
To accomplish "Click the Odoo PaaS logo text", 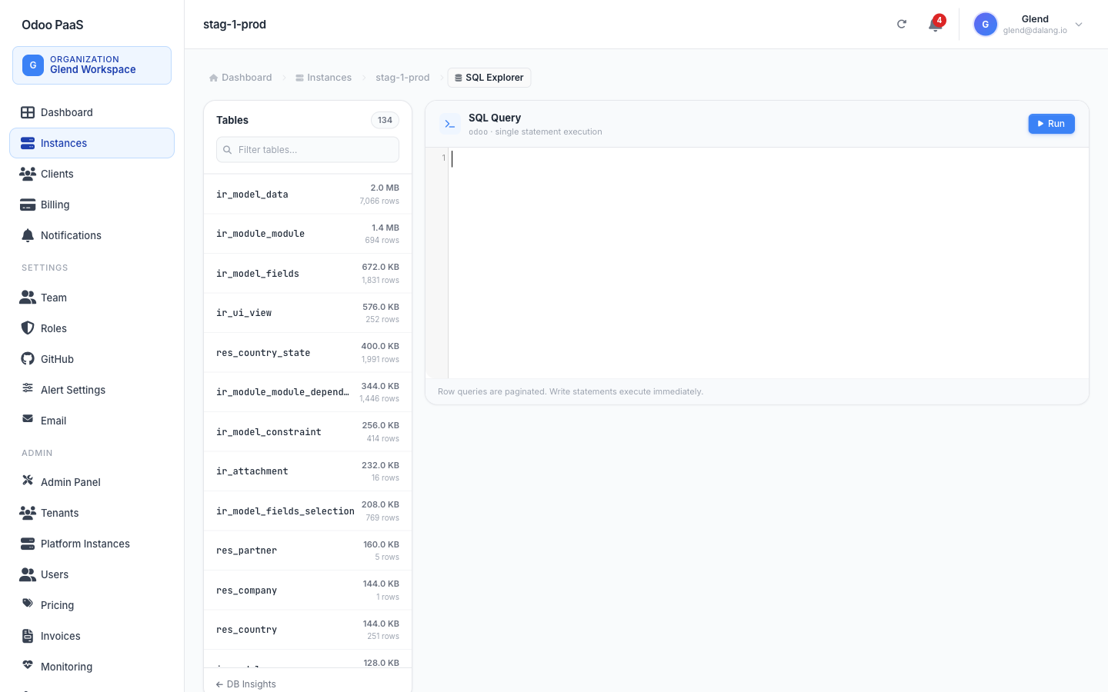I will (52, 25).
